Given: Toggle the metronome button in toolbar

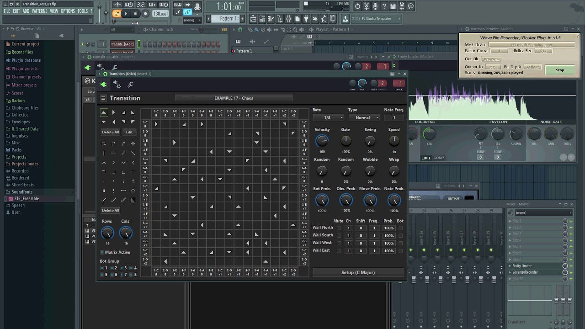Looking at the screenshot, I should (x=117, y=5).
